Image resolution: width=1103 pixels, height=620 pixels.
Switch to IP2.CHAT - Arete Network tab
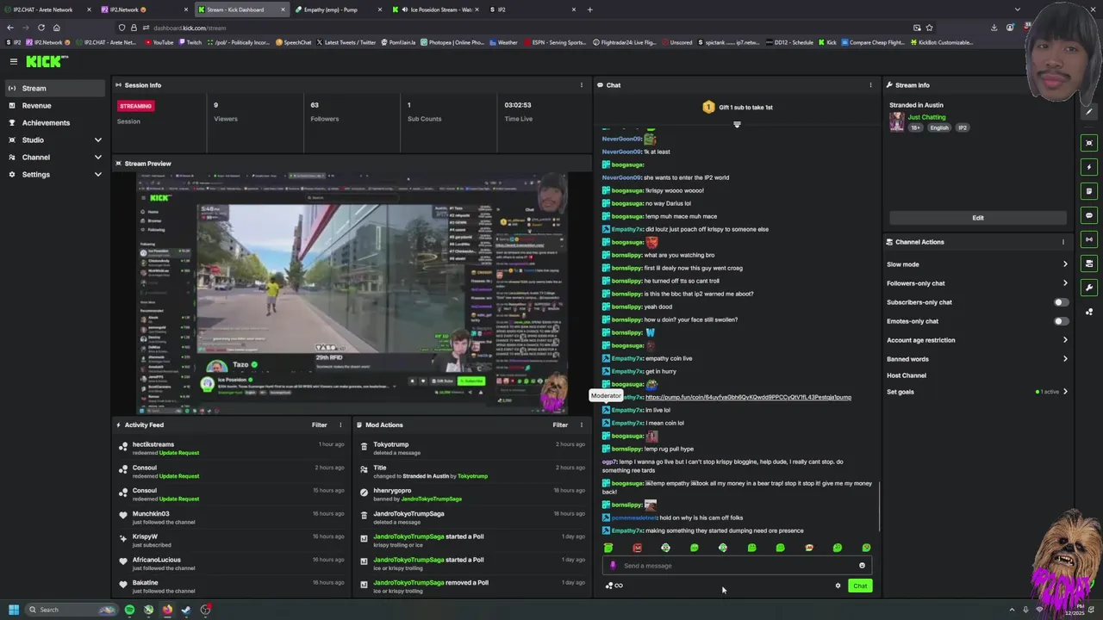click(47, 9)
